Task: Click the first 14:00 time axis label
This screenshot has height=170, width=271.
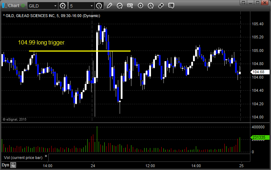Action: pyautogui.click(x=47, y=166)
